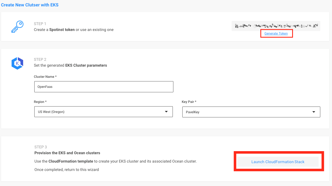Click the key icon in Step 1
This screenshot has width=332, height=186.
click(x=17, y=27)
